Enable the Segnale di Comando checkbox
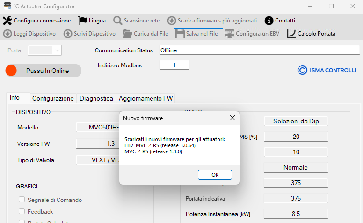 22,200
